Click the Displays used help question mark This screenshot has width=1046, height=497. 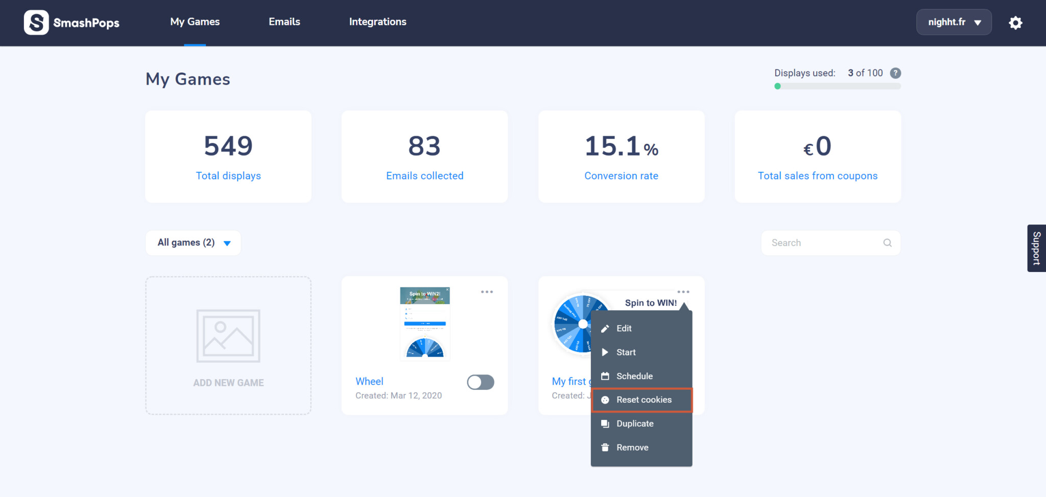coord(895,73)
